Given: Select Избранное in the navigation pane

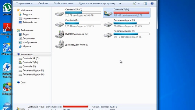Looking at the screenshot, I should (27, 10).
